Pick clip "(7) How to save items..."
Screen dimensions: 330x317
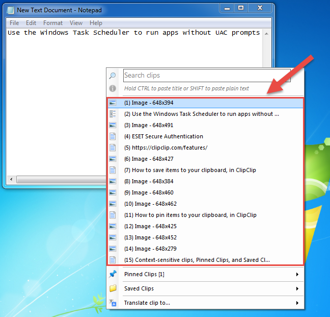click(205, 170)
